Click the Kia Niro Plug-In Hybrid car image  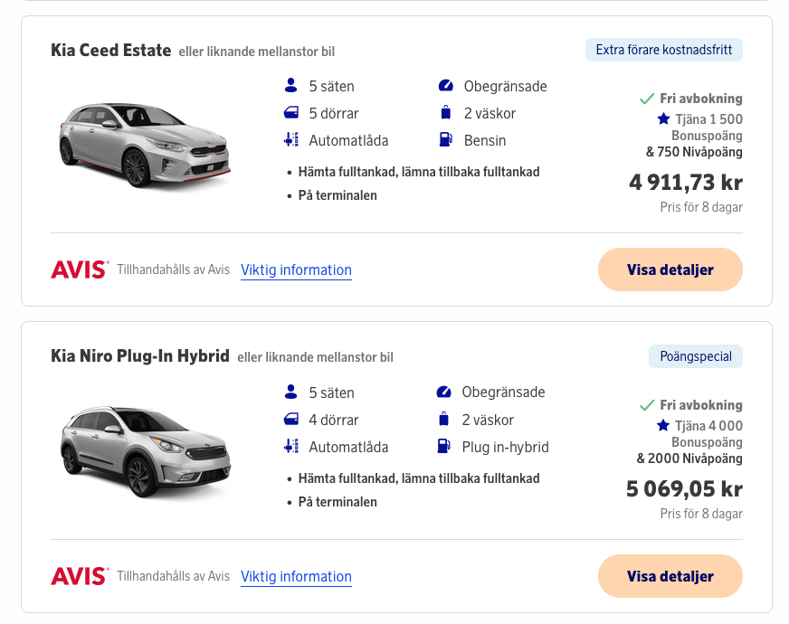point(145,451)
